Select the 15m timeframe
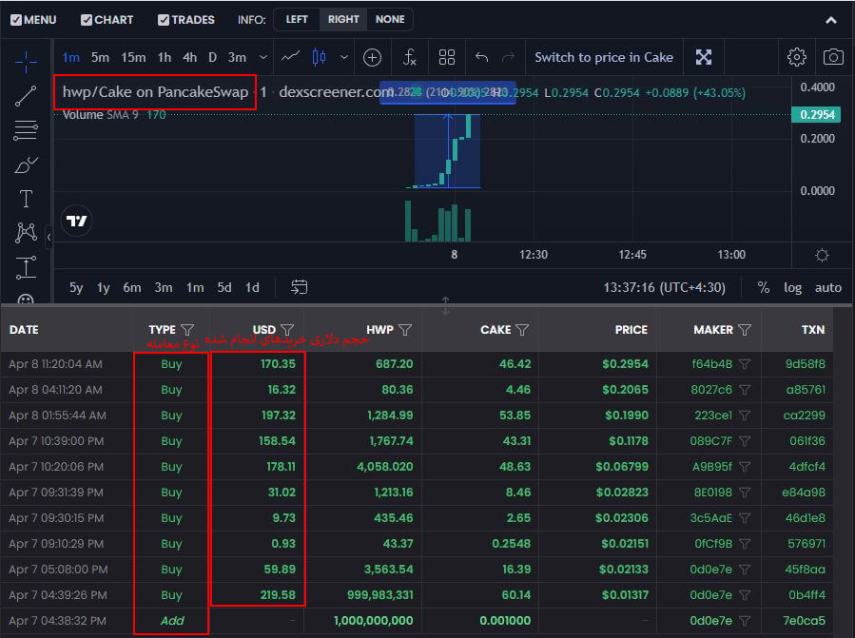 point(133,57)
